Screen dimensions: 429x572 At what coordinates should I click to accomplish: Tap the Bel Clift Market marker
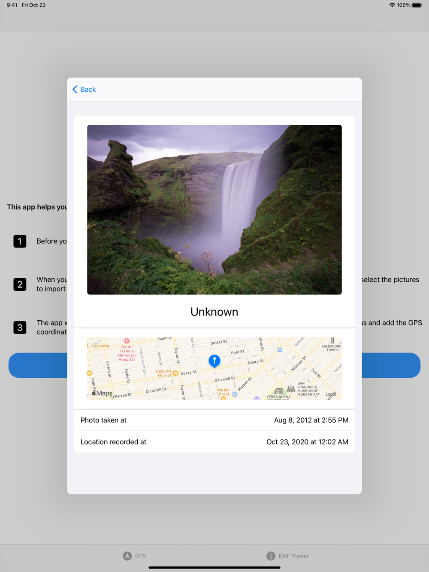tap(175, 373)
